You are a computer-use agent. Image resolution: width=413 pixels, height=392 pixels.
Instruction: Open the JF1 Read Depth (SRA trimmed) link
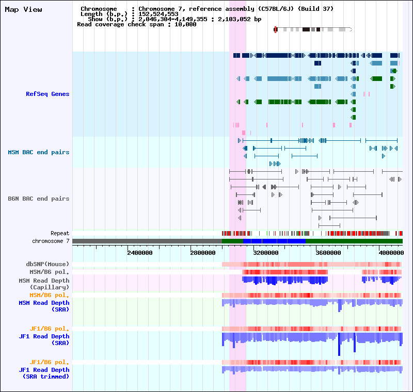[x=44, y=373]
